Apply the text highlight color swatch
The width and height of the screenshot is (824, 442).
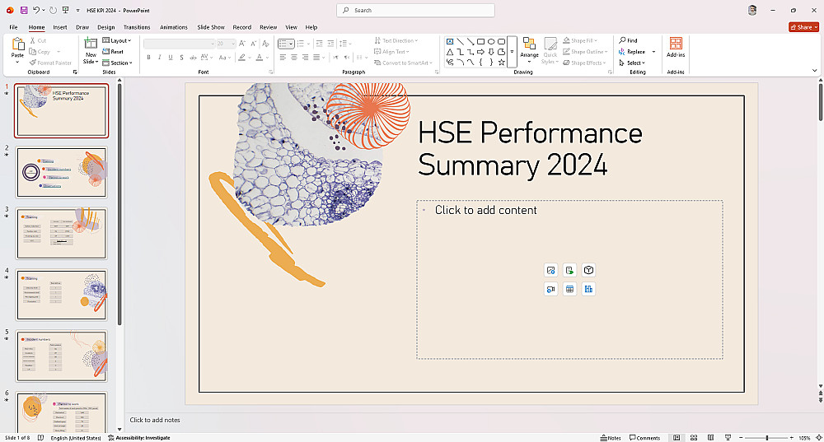click(x=241, y=58)
